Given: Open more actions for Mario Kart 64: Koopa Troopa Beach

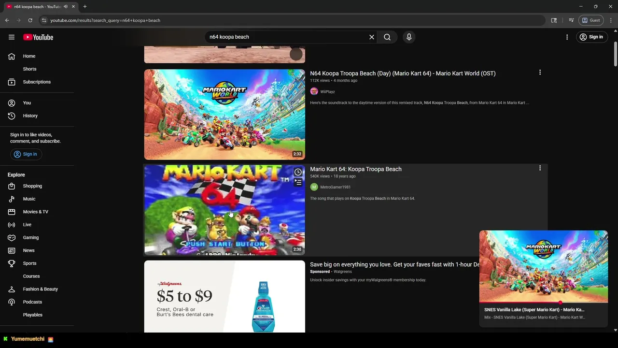Looking at the screenshot, I should coord(540,168).
